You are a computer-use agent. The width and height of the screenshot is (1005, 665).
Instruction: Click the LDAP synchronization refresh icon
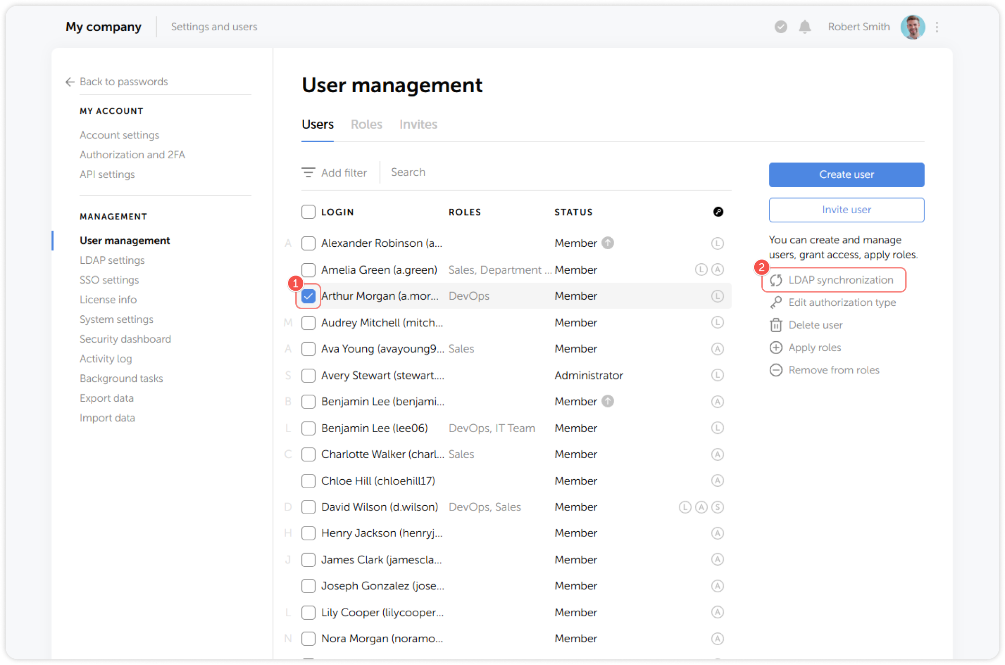776,280
